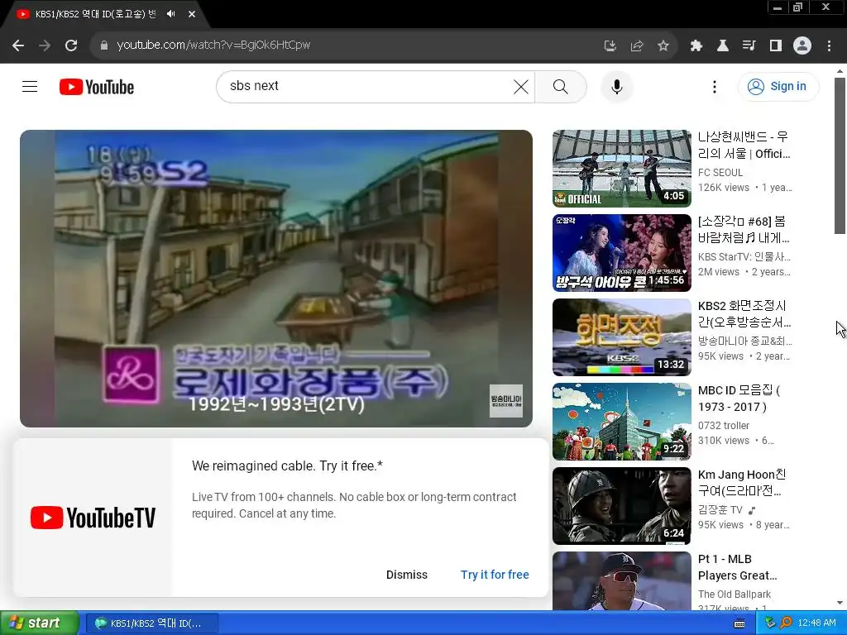Viewport: 847px width, 635px height.
Task: Open the KBS2 화면조정 video thumbnail
Action: coord(622,337)
